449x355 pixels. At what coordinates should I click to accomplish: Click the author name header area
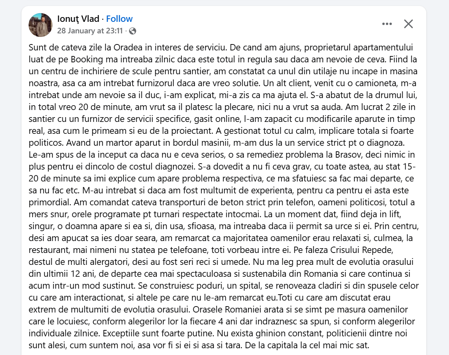78,19
